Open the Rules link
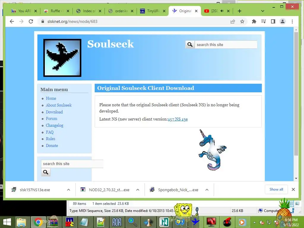Screen dimensions: 304x228 (x=50, y=139)
